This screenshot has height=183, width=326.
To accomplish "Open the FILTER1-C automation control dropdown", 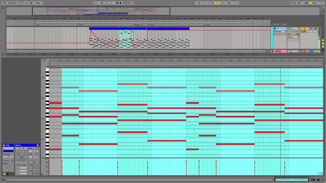I will [x=280, y=34].
